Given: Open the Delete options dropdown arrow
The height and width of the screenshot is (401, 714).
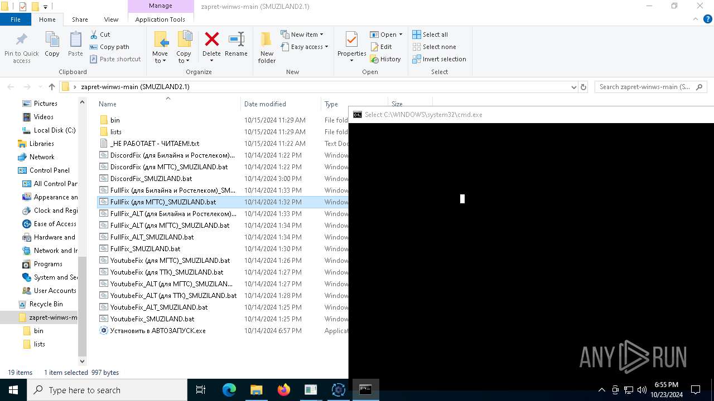Looking at the screenshot, I should click(211, 61).
